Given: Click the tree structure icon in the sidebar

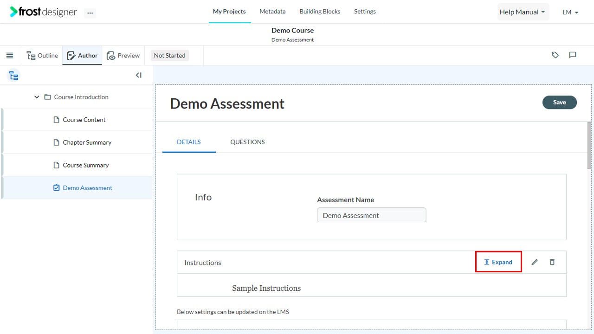Looking at the screenshot, I should pos(13,76).
